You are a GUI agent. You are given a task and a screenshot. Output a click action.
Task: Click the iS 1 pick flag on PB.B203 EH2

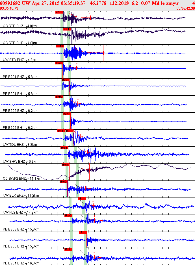pos(83,233)
